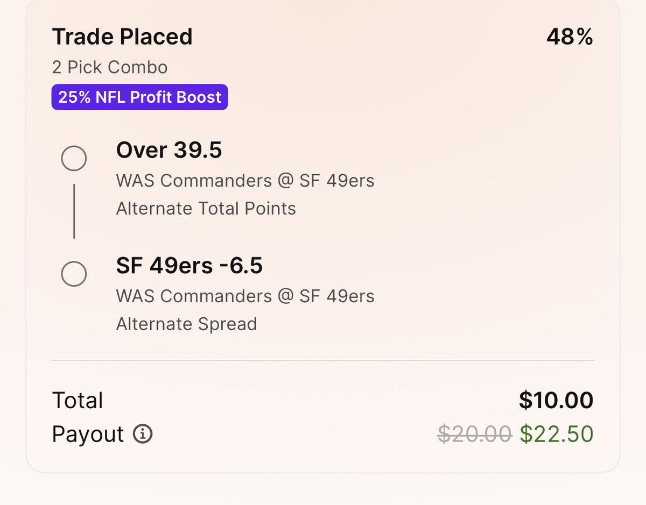Select the Alternate Spread market label

(187, 324)
